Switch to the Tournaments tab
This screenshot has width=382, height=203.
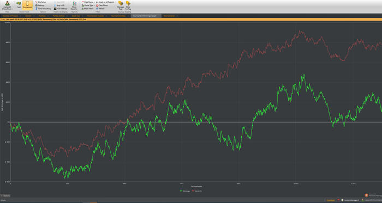pos(169,16)
